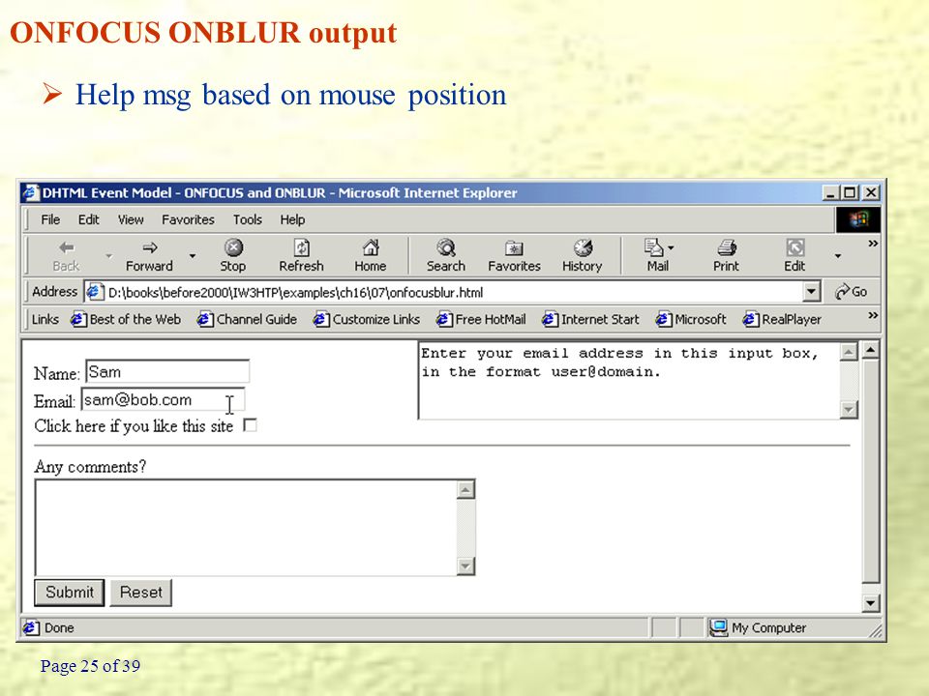The height and width of the screenshot is (696, 929).
Task: Open the Tools menu
Action: coord(247,219)
